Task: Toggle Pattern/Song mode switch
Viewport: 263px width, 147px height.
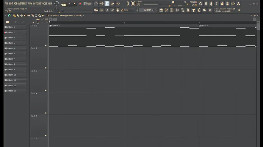Action: tap(64, 4)
